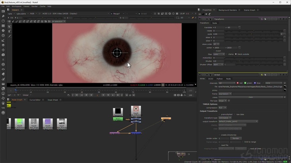
Task: Open the Time nodes clock icon
Action: pyautogui.click(x=3, y=21)
